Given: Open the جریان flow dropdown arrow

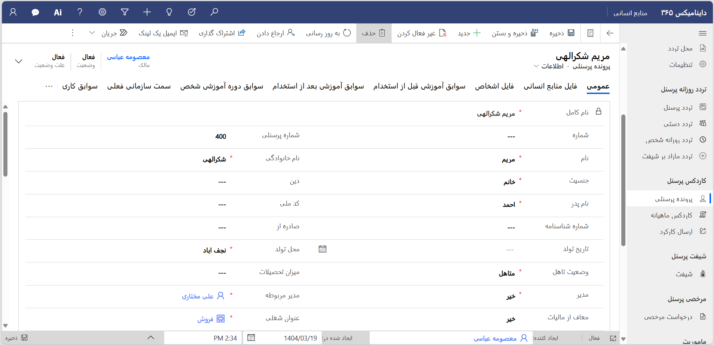Looking at the screenshot, I should pos(92,33).
